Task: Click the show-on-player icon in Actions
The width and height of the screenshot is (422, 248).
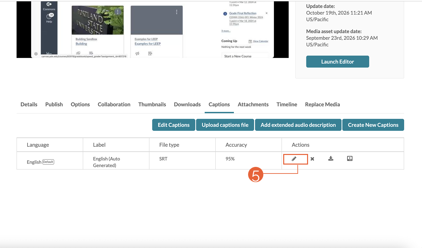Action: point(350,159)
